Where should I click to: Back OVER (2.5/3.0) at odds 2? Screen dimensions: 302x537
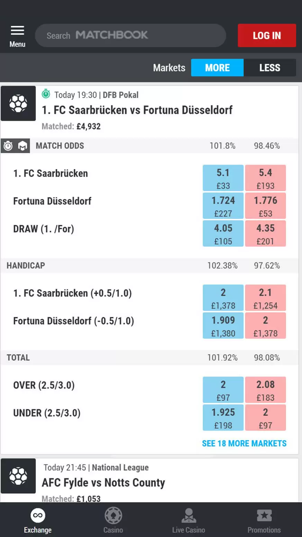[223, 390]
